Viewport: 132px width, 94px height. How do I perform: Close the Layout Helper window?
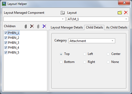point(124,3)
